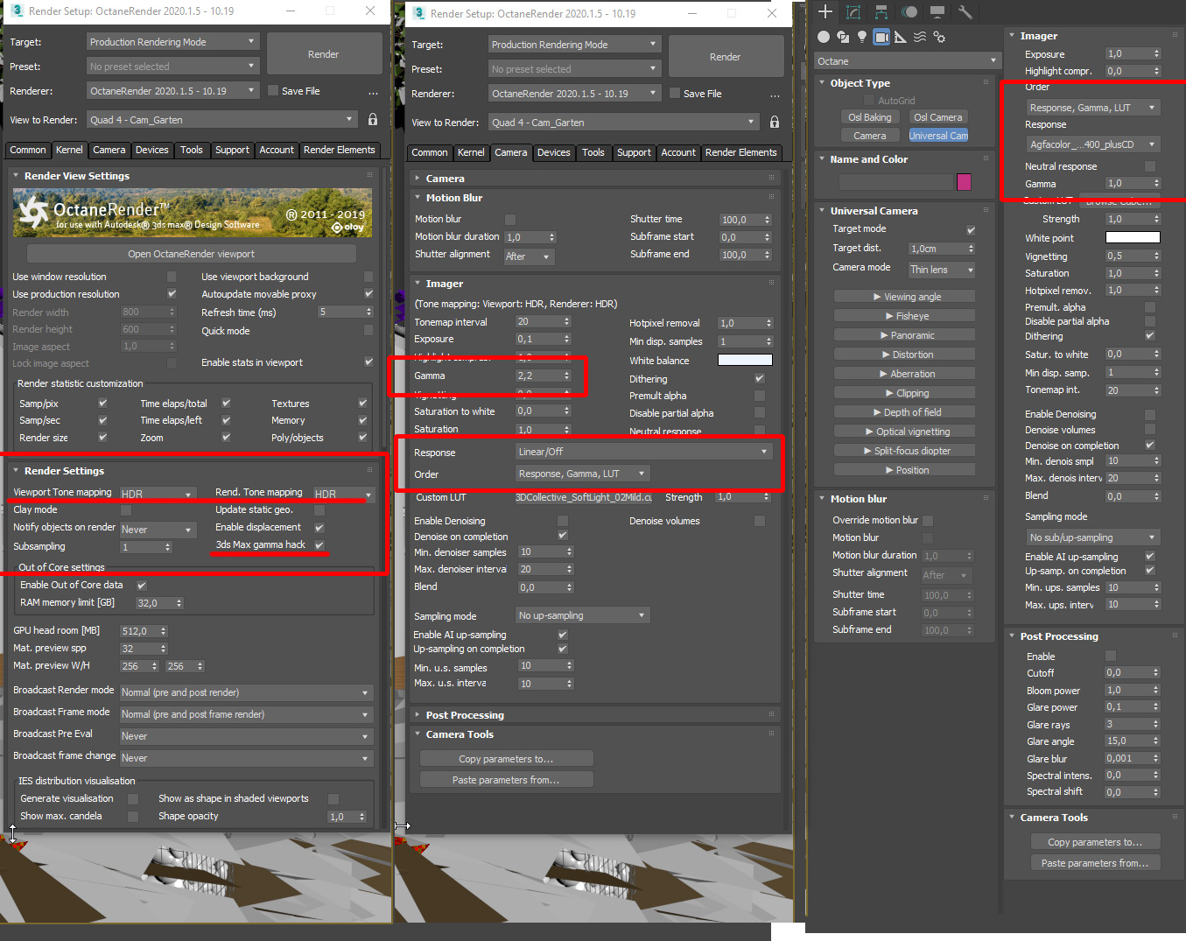
Task: Click lock icon in Camera-tab Render Setup window
Action: (775, 123)
